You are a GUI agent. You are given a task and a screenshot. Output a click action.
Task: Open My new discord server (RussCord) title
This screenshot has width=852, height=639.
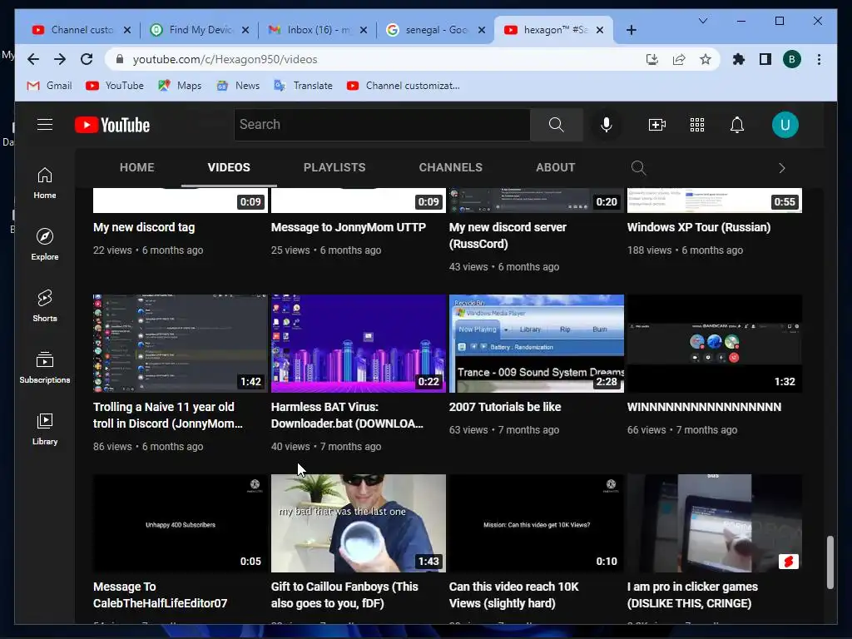(x=508, y=235)
